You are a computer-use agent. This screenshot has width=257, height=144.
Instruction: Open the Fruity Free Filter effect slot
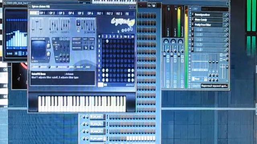pyautogui.click(x=208, y=25)
